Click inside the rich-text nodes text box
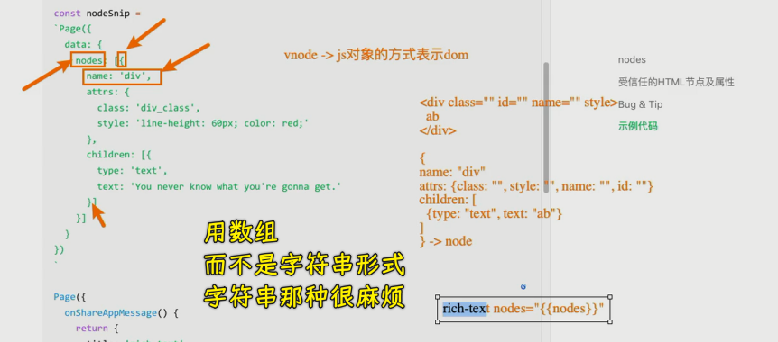The width and height of the screenshot is (778, 342). tap(524, 310)
